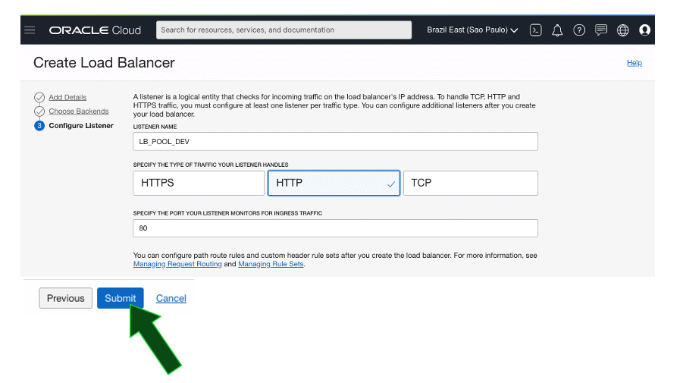
Task: Open the support chat icon
Action: (x=601, y=30)
